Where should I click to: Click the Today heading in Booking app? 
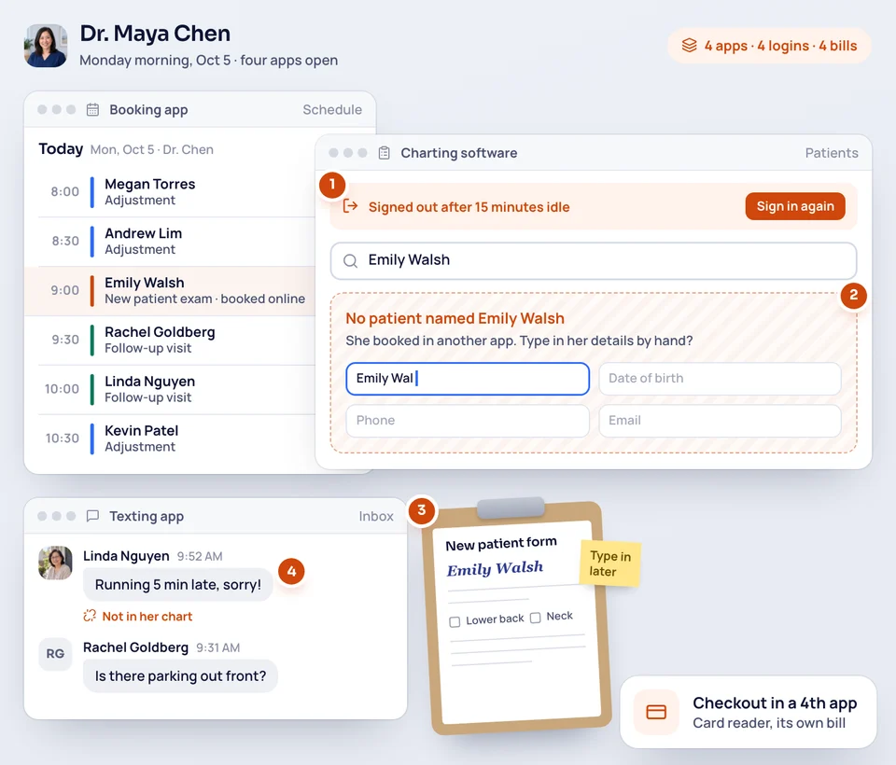(61, 148)
